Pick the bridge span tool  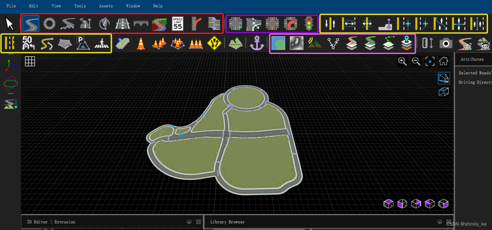point(141,24)
